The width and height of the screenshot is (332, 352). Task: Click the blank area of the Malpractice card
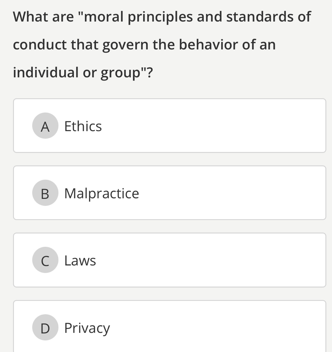click(x=232, y=193)
